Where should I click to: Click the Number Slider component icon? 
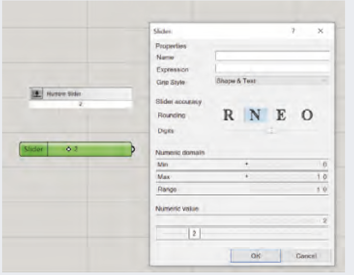coord(36,94)
